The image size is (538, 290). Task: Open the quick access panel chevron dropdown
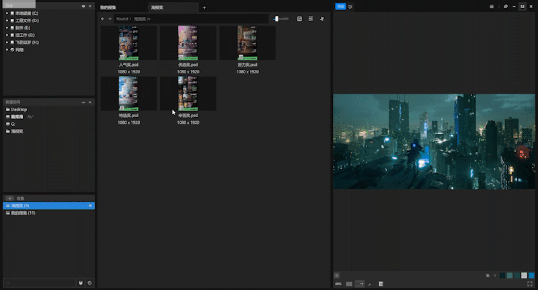83,102
